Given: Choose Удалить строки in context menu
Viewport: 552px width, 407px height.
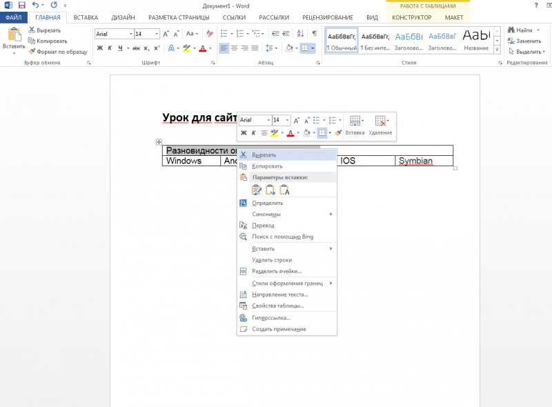Looking at the screenshot, I should tap(287, 260).
